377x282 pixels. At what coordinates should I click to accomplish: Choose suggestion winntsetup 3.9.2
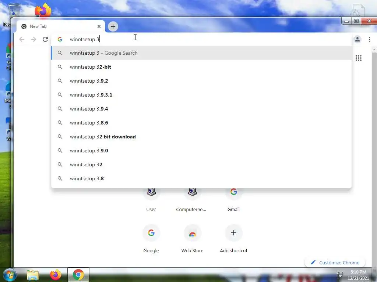pos(201,81)
